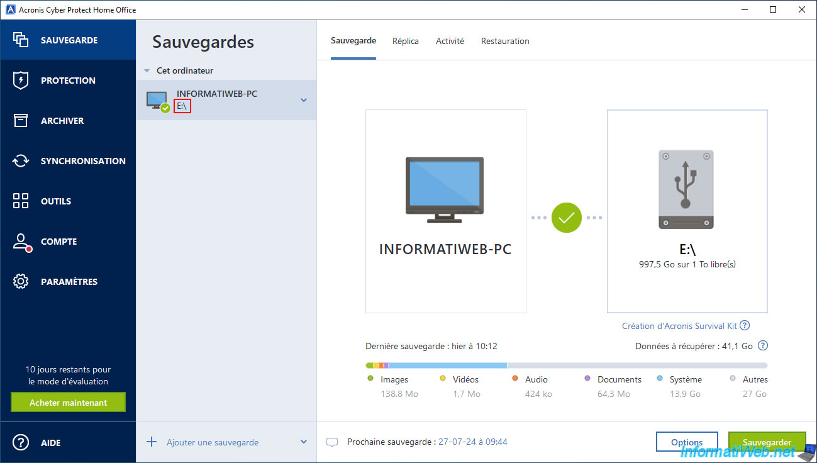Click the Sauvegardes panel heading
Viewport: 817px width, 463px height.
click(x=203, y=42)
